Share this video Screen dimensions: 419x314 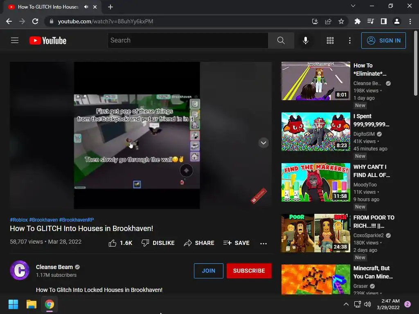(199, 243)
